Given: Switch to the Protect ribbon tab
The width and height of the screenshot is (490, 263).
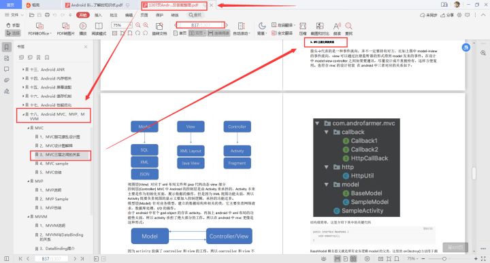Looking at the screenshot, I should click(159, 15).
